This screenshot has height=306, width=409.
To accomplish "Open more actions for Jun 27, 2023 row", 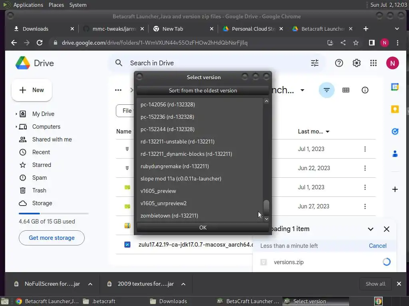I will click(x=365, y=206).
